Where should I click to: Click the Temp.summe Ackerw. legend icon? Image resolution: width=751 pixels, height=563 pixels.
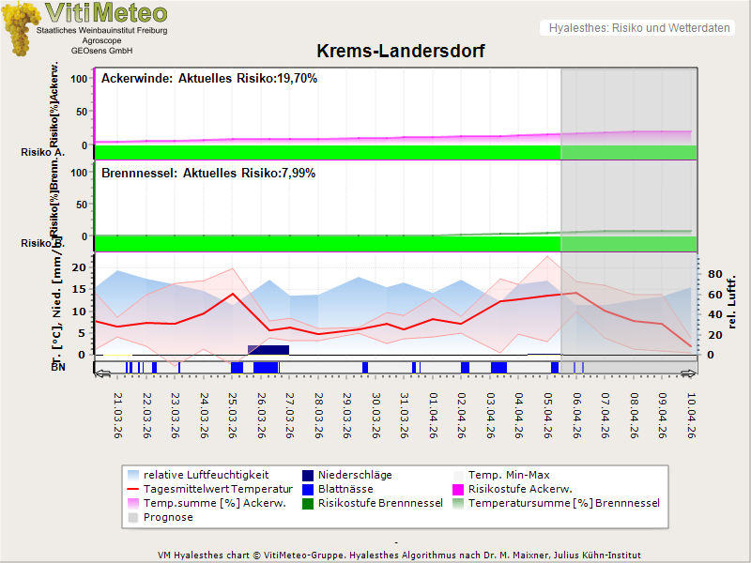[135, 503]
